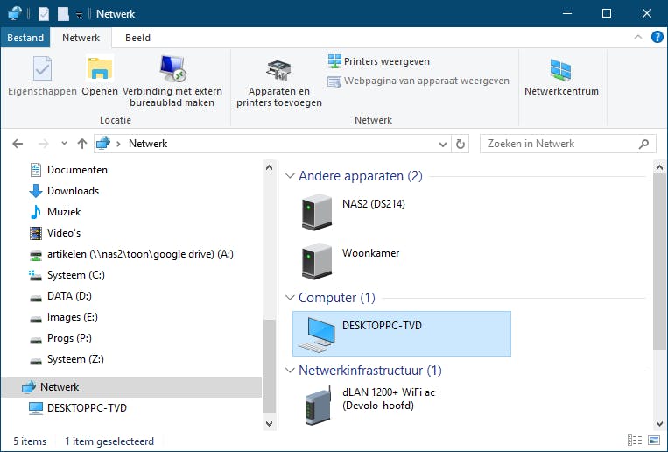Screen dimensions: 668x452
Task: Select the dLAN 1200+ WiFi ac device
Action: [x=402, y=404]
